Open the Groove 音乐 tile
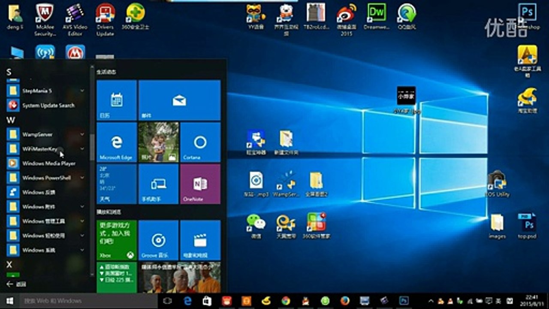The height and width of the screenshot is (309, 549). [x=158, y=240]
